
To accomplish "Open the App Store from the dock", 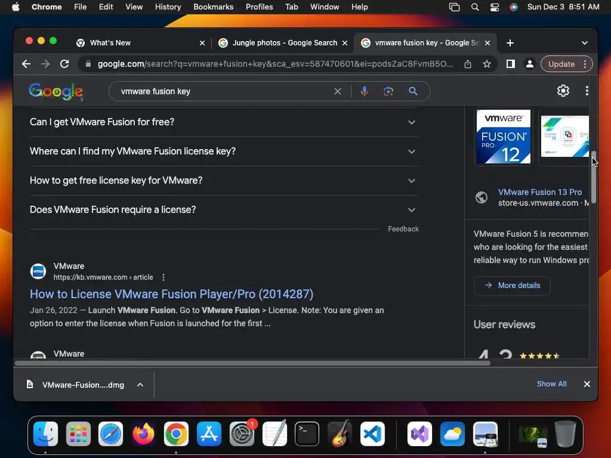I will tap(209, 434).
